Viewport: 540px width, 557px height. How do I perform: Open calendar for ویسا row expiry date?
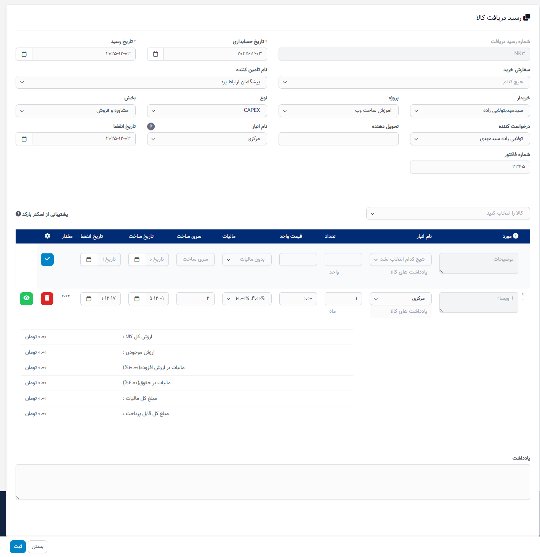(x=89, y=299)
